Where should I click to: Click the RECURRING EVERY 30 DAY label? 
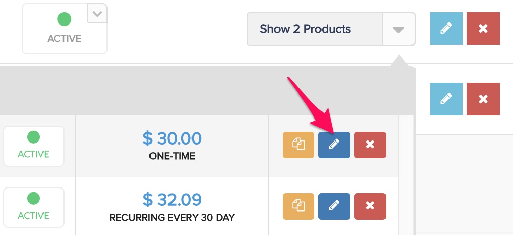172,218
